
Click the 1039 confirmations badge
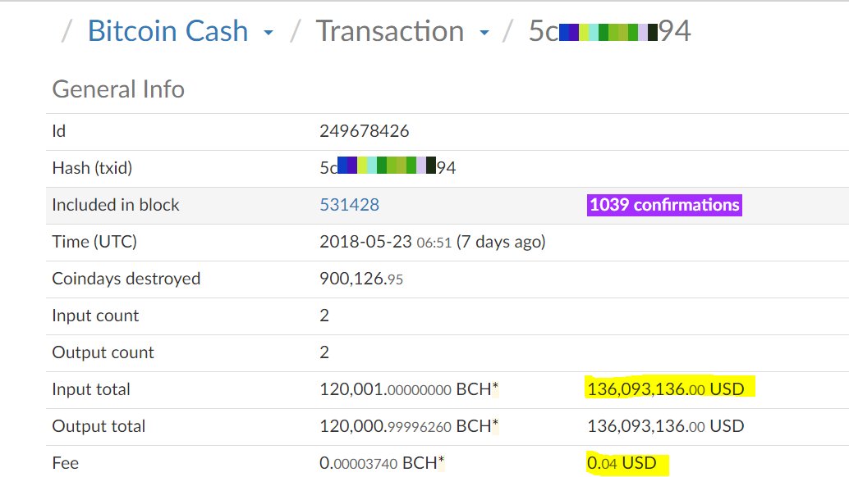pos(664,205)
